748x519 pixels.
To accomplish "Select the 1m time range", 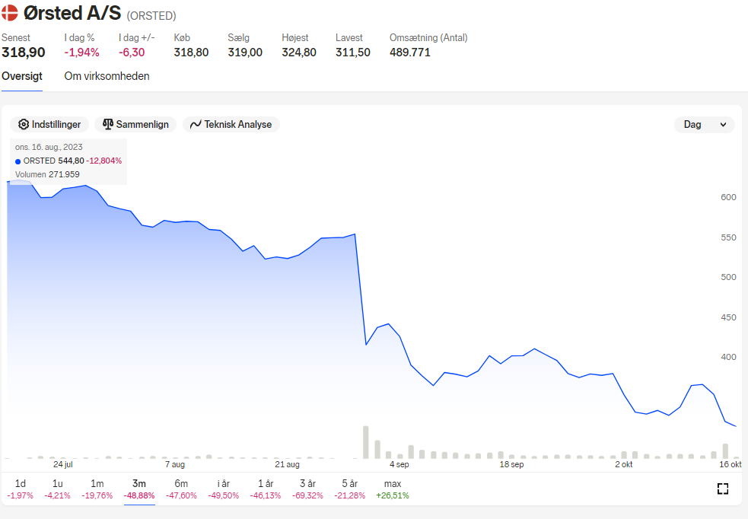I will tap(97, 489).
